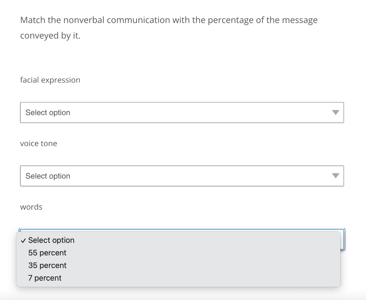Image resolution: width=366 pixels, height=300 pixels.
Task: Pick the last option in the dropdown list
Action: pos(45,278)
